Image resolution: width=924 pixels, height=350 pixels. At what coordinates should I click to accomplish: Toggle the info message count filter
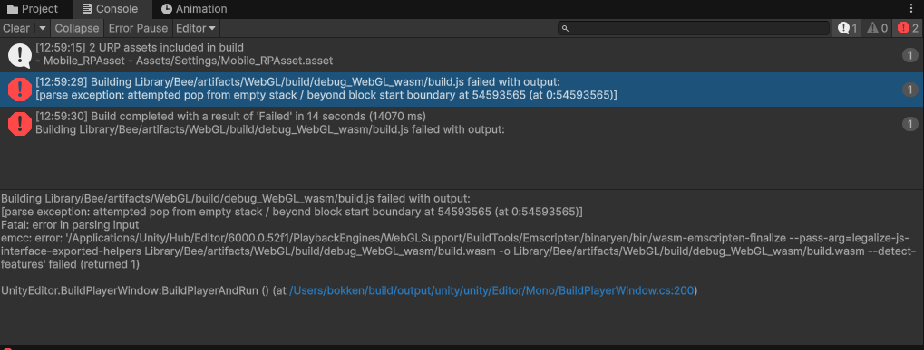[848, 28]
